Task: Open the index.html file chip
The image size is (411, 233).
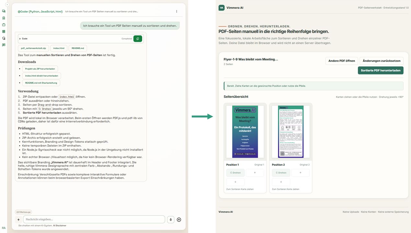Action: pyautogui.click(x=59, y=48)
